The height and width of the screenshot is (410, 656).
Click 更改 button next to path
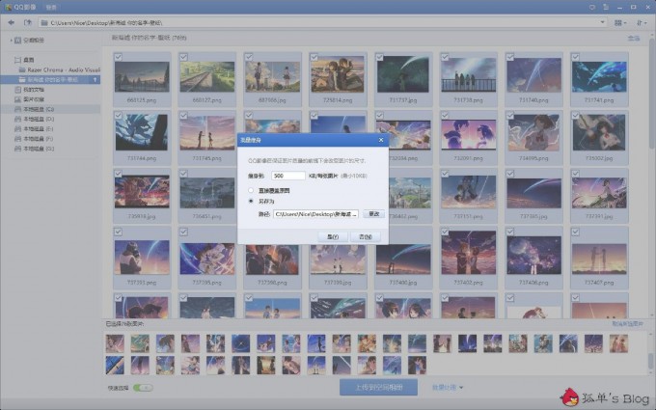coord(373,214)
